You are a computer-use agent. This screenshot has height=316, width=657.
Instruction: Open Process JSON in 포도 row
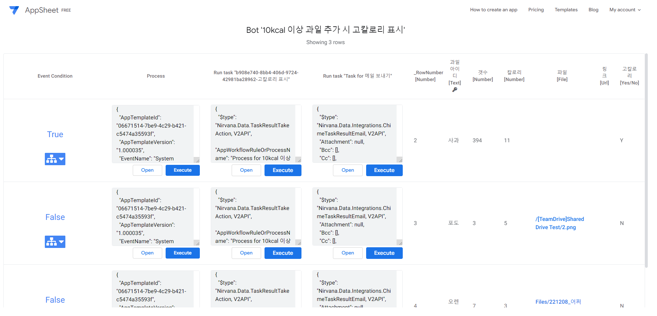(147, 253)
